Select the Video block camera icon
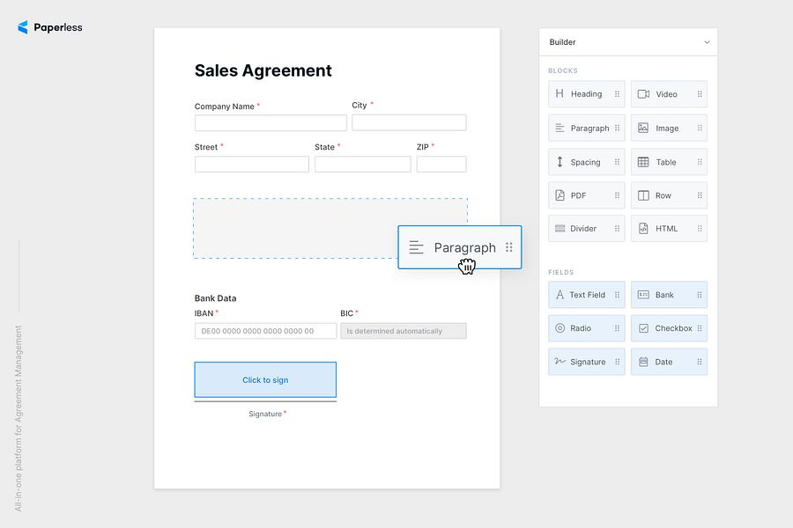 pyautogui.click(x=643, y=94)
